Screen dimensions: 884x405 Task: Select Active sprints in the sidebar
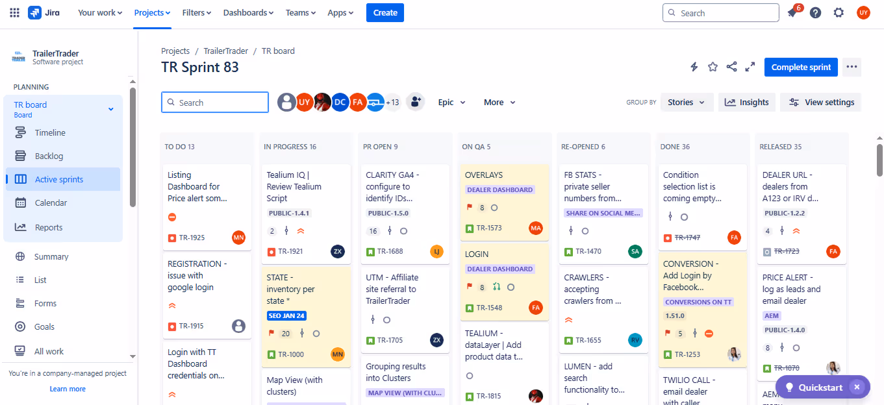coord(63,179)
